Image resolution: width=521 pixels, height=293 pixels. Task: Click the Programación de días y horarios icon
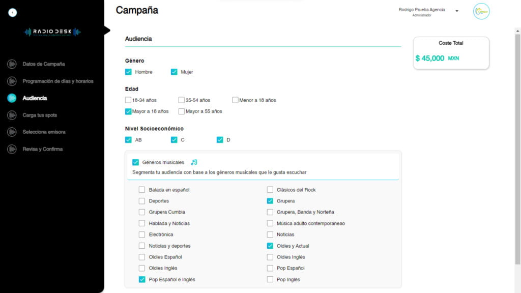click(x=12, y=81)
